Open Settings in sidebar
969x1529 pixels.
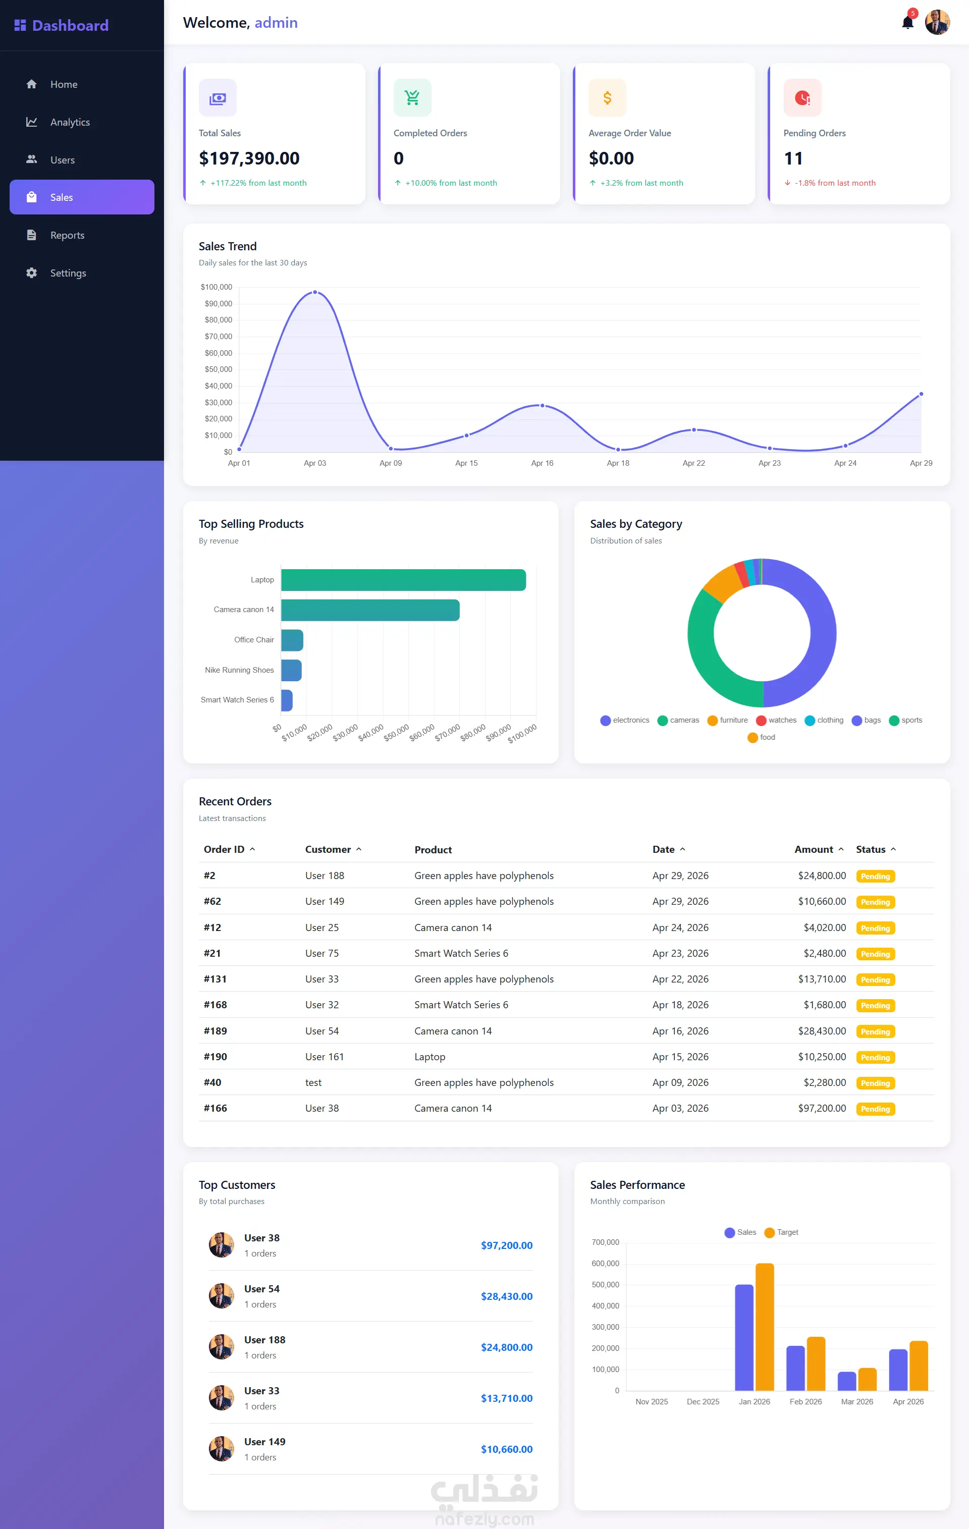tap(82, 273)
